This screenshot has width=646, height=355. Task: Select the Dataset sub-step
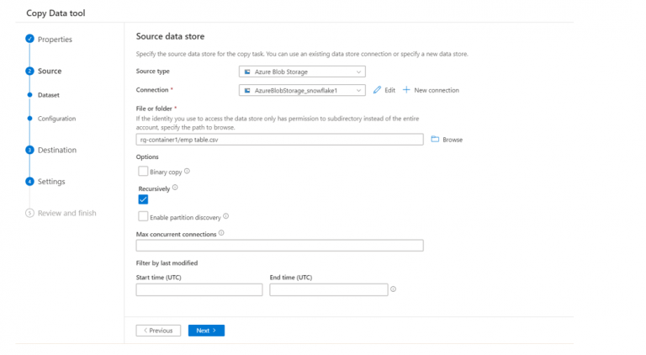pyautogui.click(x=48, y=95)
